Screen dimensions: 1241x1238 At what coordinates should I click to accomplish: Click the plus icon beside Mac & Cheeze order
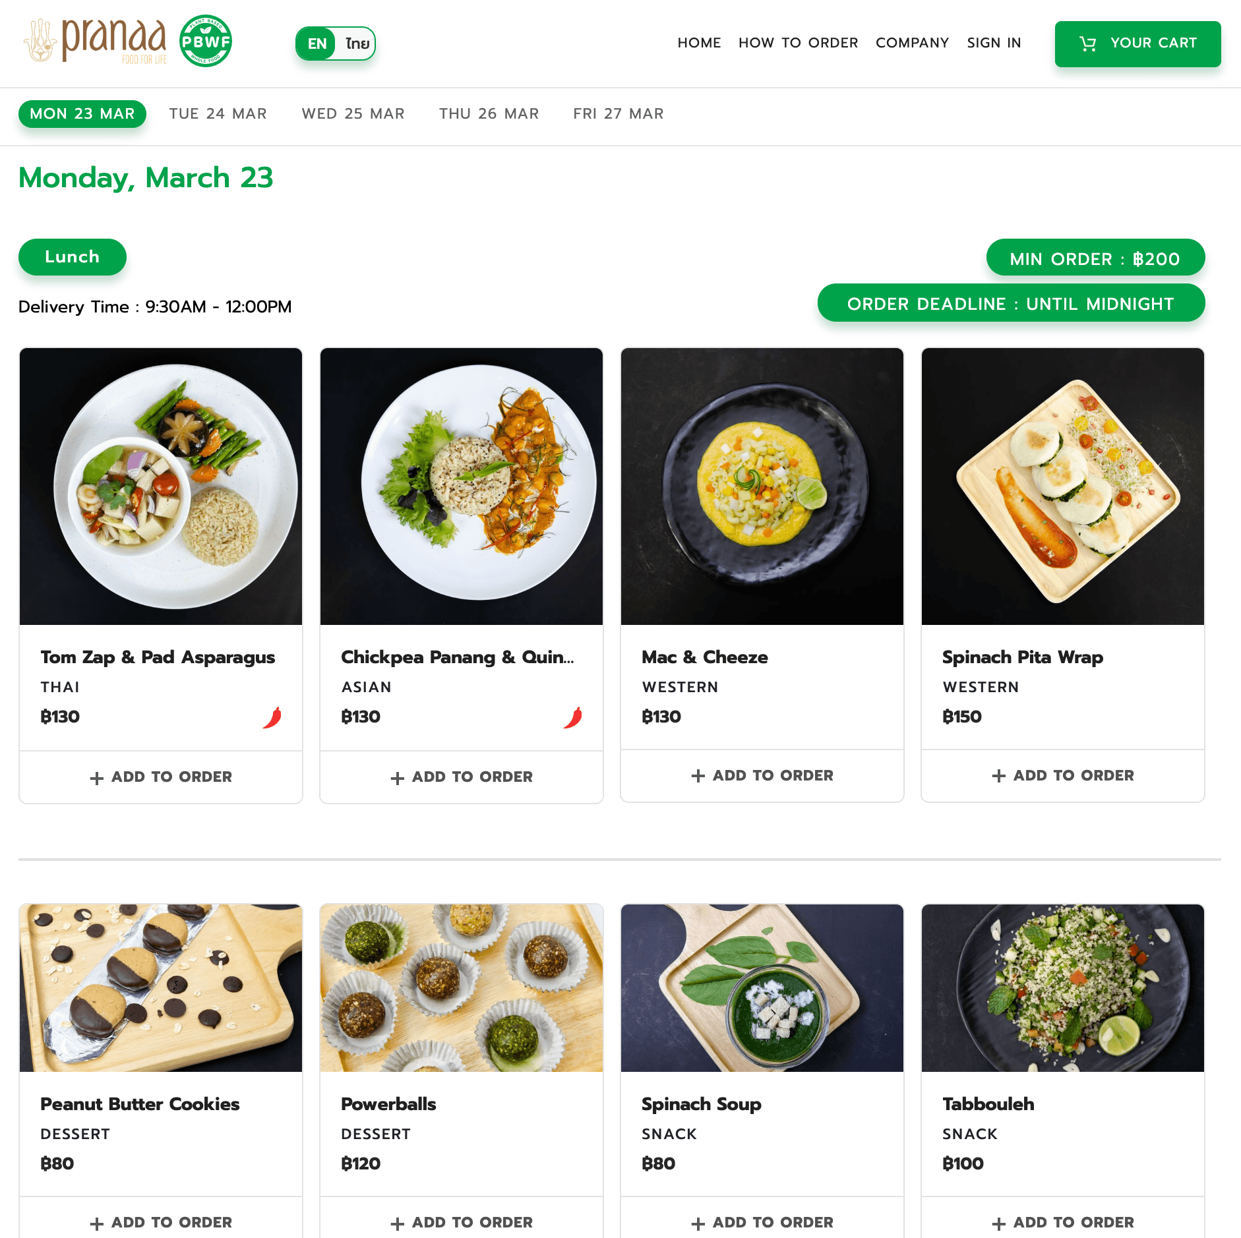699,776
